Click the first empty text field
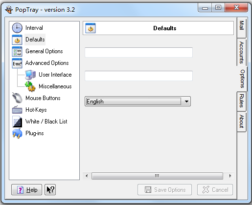 [x=138, y=52]
